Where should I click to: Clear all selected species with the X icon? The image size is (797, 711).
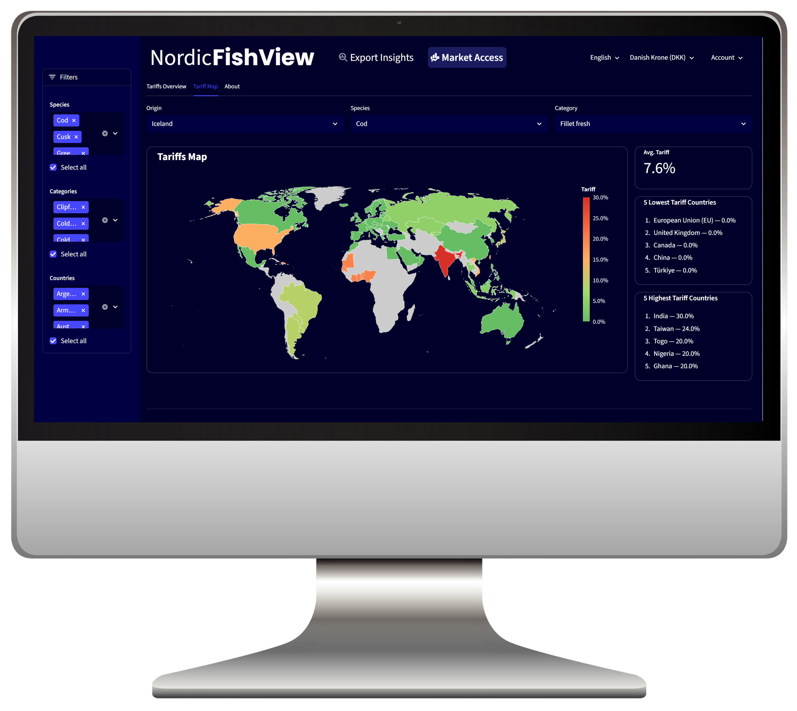tap(105, 134)
